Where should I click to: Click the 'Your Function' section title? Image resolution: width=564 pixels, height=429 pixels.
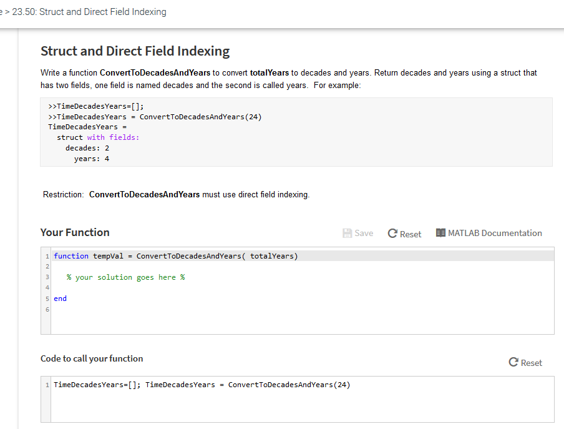click(75, 232)
